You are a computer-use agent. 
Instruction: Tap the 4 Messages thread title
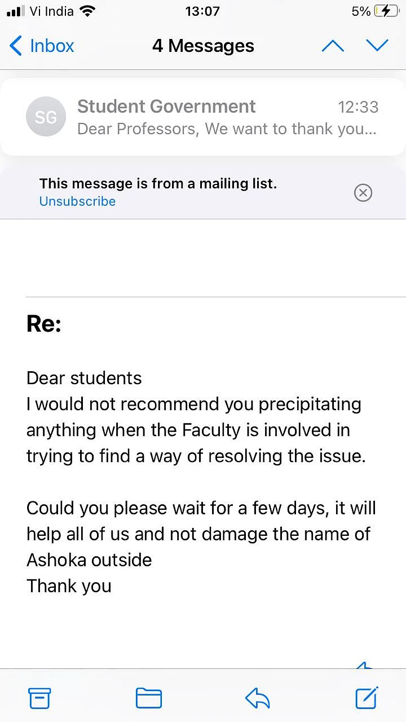[x=203, y=46]
